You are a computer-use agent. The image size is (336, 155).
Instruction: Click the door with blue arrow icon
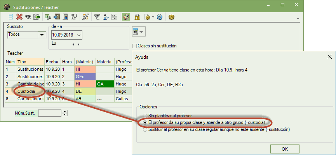pos(57,17)
